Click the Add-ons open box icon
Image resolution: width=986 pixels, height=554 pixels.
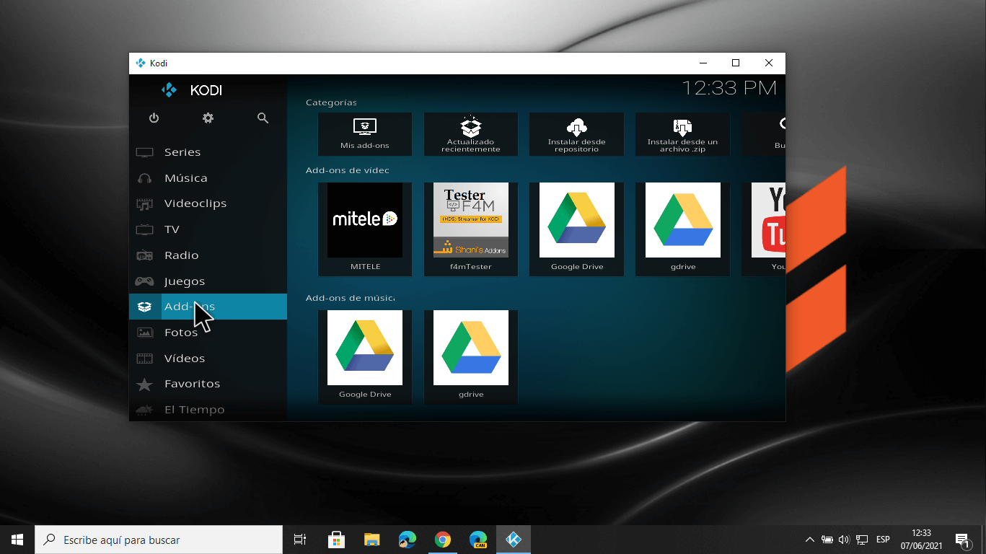[x=144, y=307]
